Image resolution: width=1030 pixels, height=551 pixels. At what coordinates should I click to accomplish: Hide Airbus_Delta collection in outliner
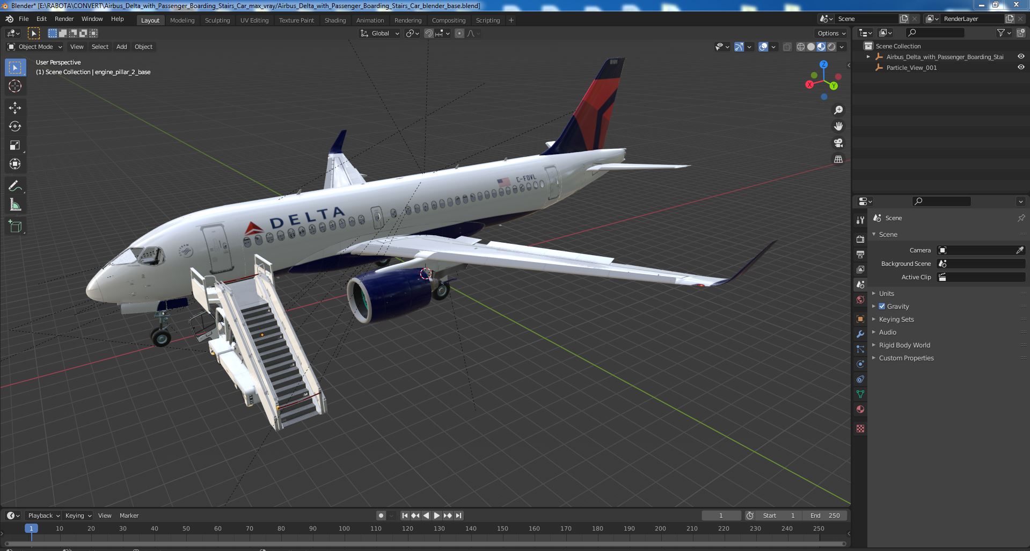[1021, 56]
